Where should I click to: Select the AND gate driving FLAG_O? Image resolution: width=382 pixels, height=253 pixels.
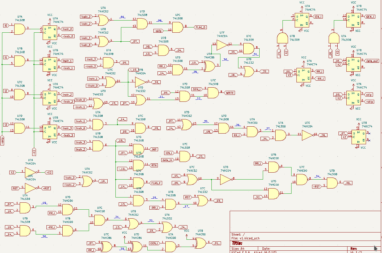pyautogui.click(x=178, y=27)
